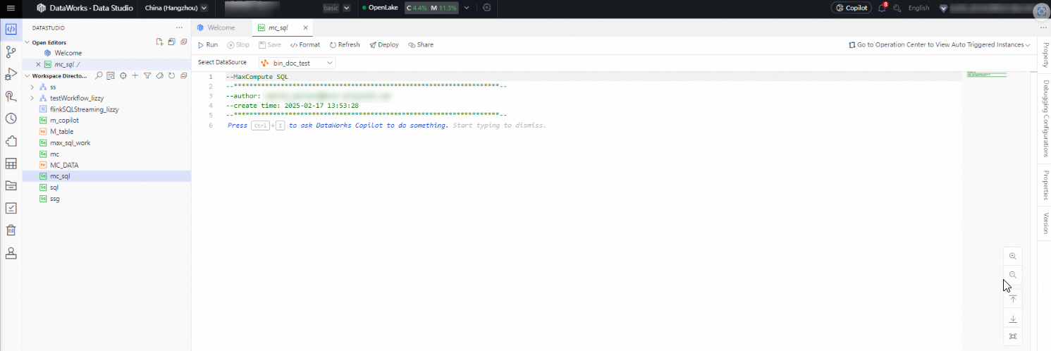Open the Property side tab
The image size is (1051, 351).
tap(1045, 54)
